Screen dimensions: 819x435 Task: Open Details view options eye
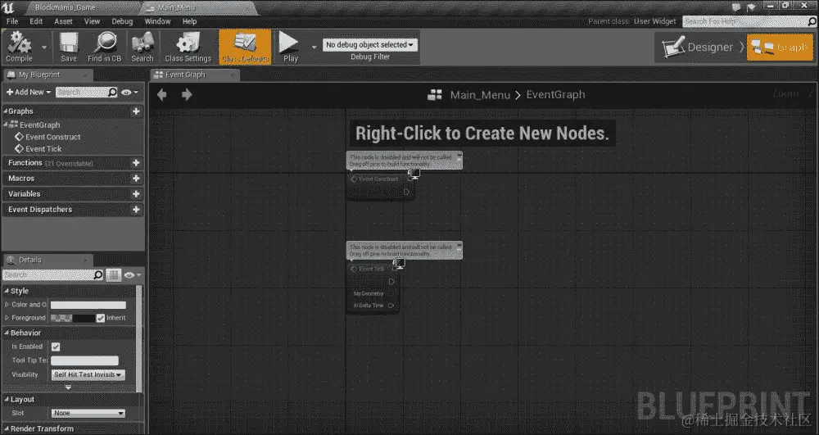coord(132,274)
